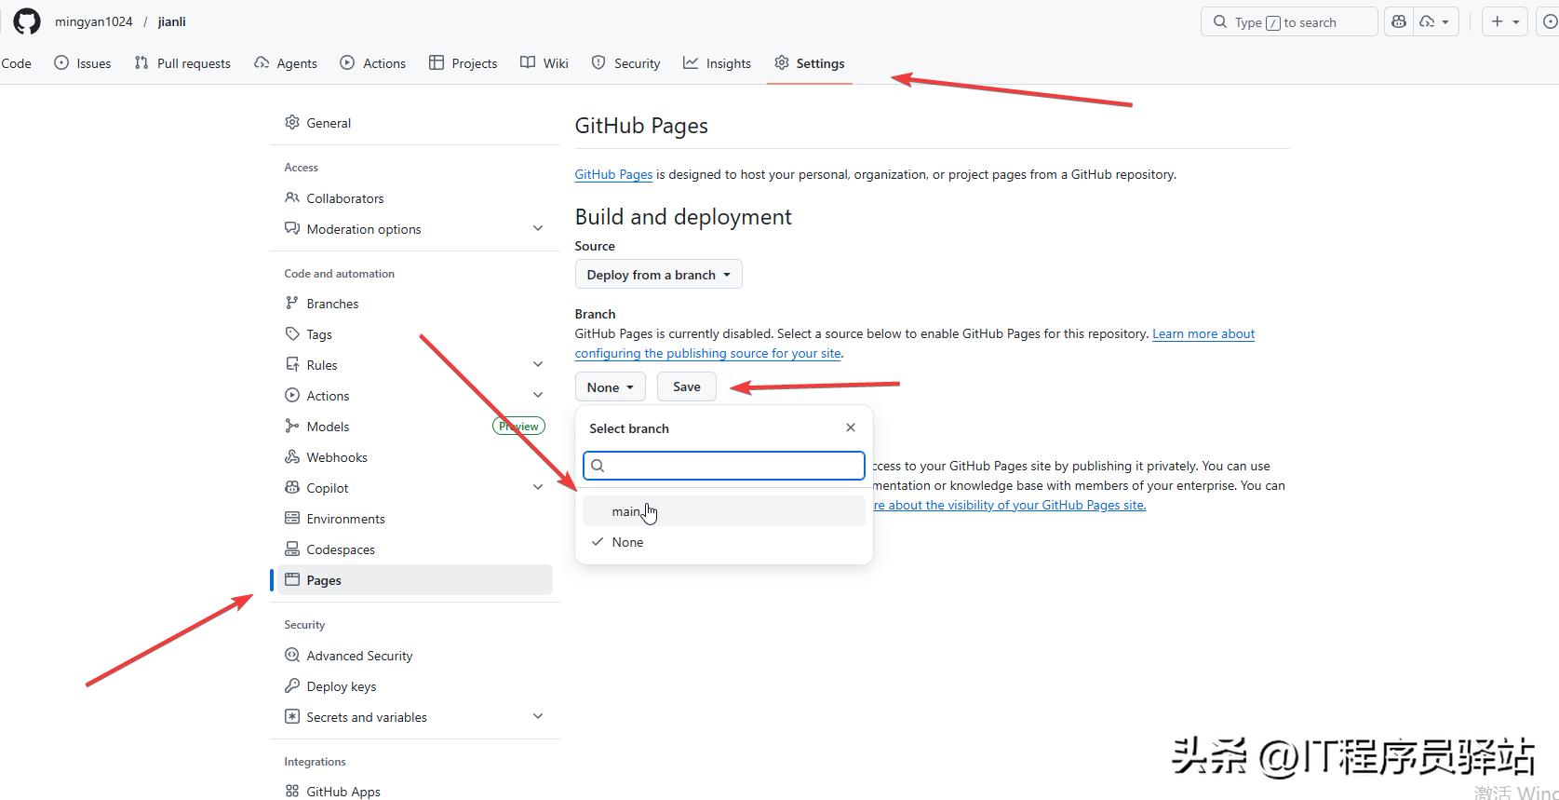
Task: Open the GitHub Pages documentation link
Action: (x=613, y=175)
